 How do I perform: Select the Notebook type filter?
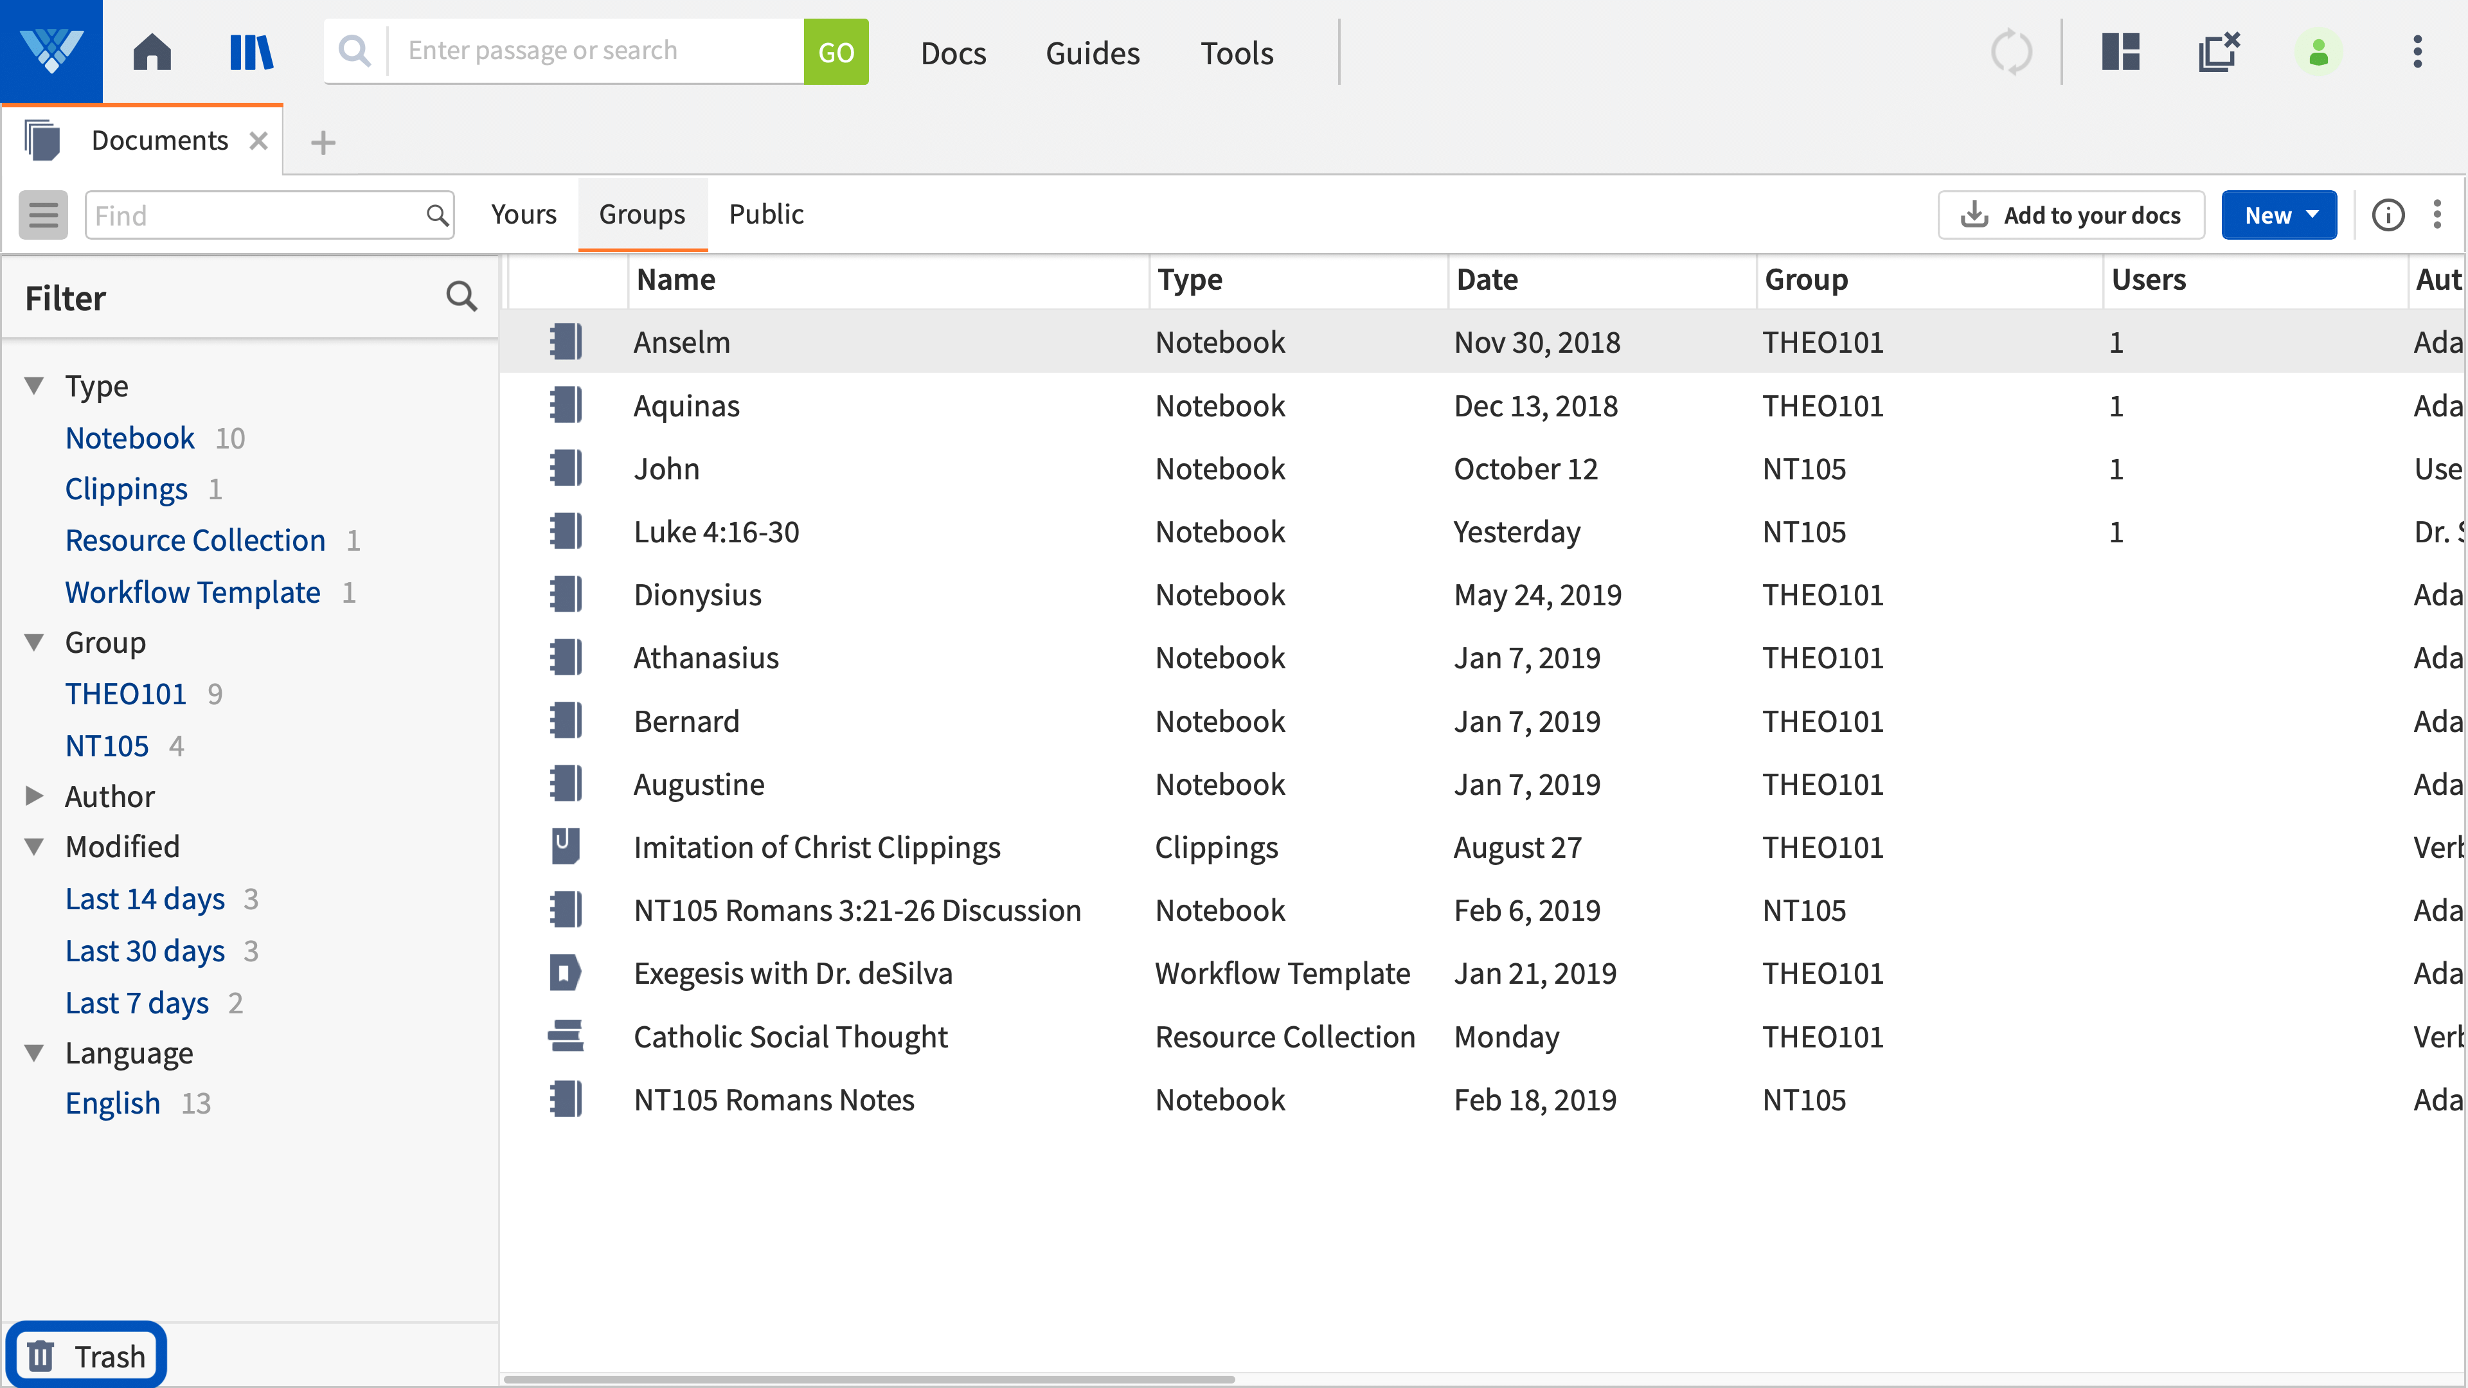click(x=130, y=438)
